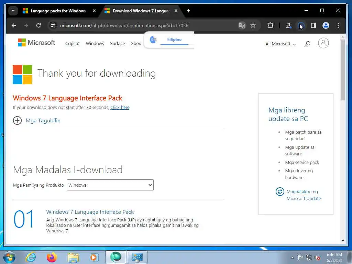This screenshot has height=264, width=352.
Task: Go back using the browser back arrow
Action: pos(14,25)
